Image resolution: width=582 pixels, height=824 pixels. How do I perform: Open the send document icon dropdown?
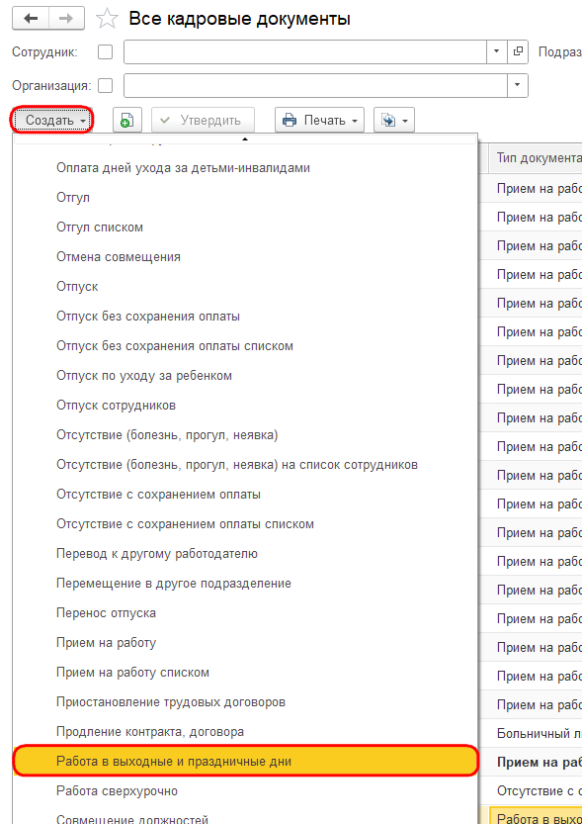(394, 121)
